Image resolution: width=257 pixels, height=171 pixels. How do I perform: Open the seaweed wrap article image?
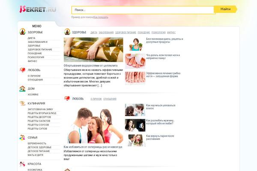(x=93, y=50)
